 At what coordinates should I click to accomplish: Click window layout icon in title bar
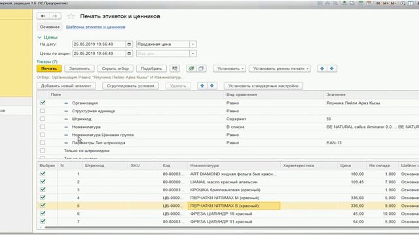(410, 3)
